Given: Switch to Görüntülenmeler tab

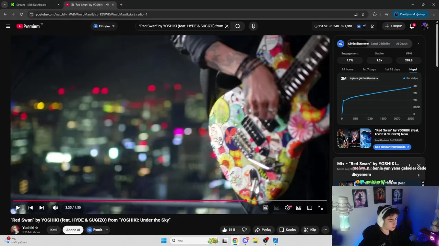Looking at the screenshot, I should coord(358,44).
